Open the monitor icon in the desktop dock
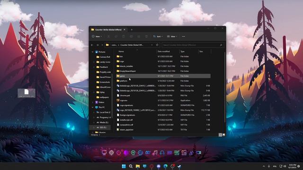The width and height of the screenshot is (303, 170). (x=104, y=153)
